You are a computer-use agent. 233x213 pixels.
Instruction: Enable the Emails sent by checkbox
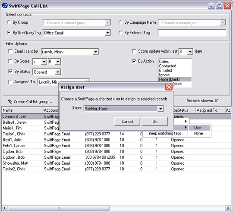click(10, 51)
